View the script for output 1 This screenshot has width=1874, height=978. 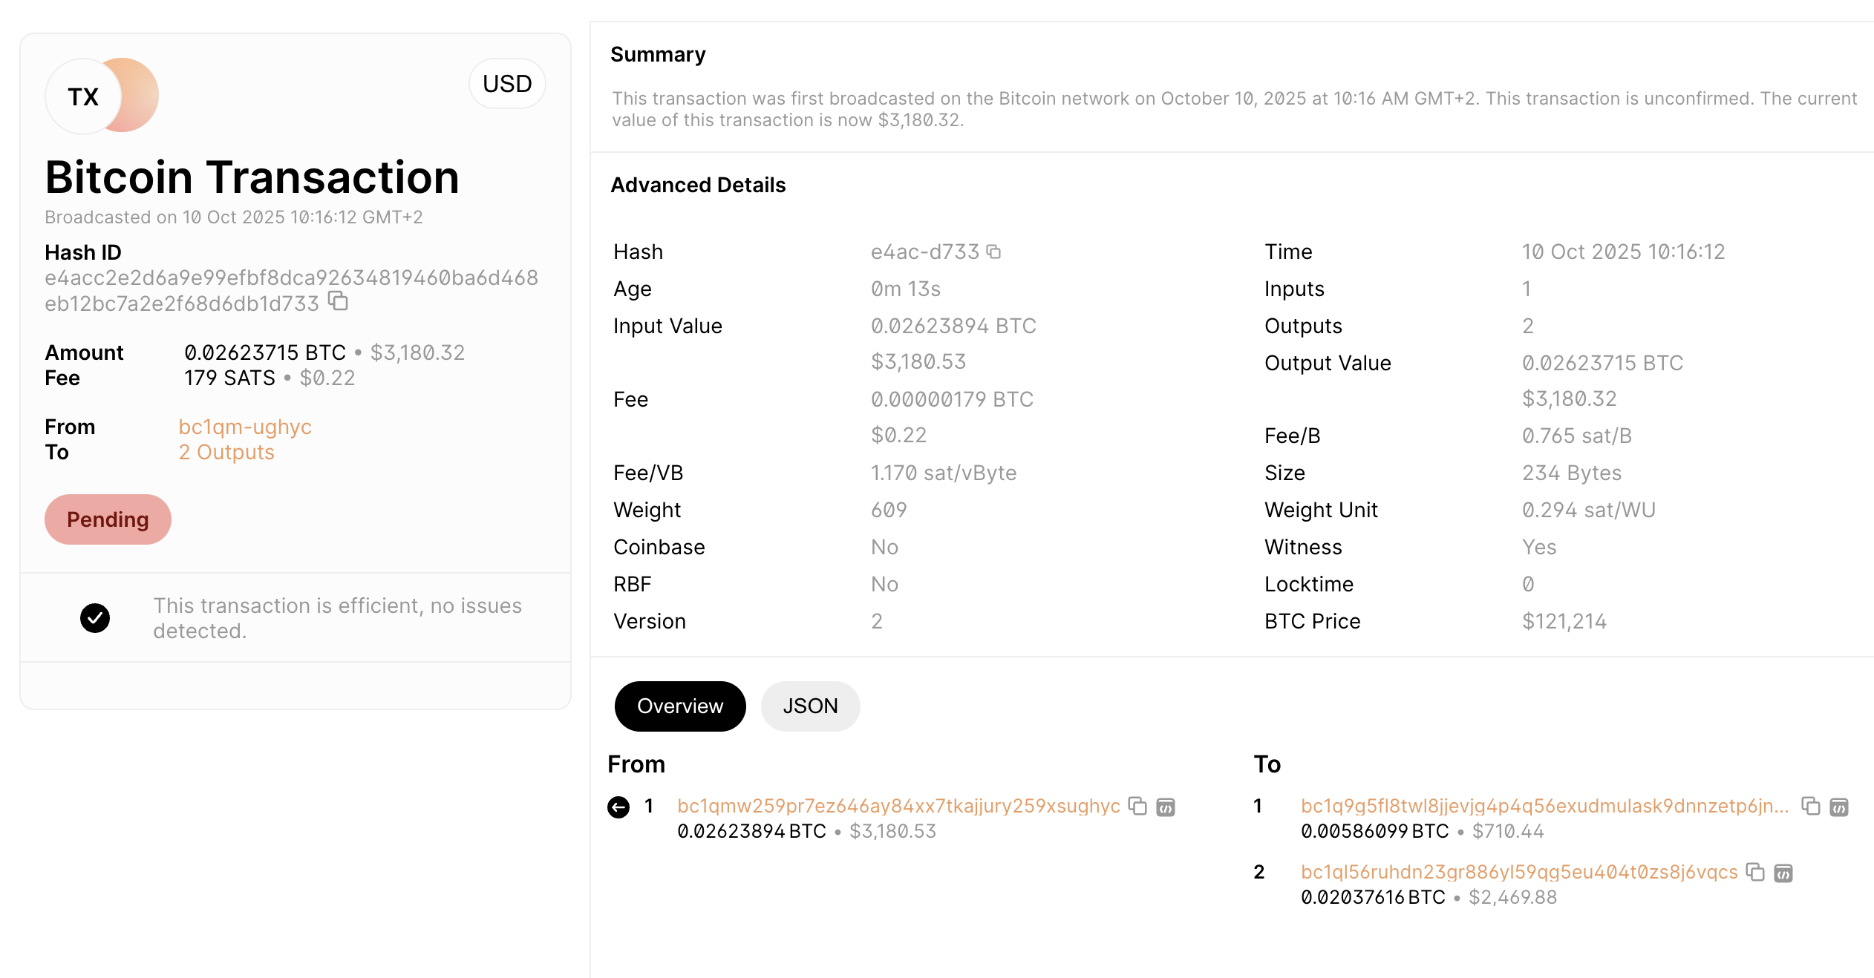(x=1839, y=807)
